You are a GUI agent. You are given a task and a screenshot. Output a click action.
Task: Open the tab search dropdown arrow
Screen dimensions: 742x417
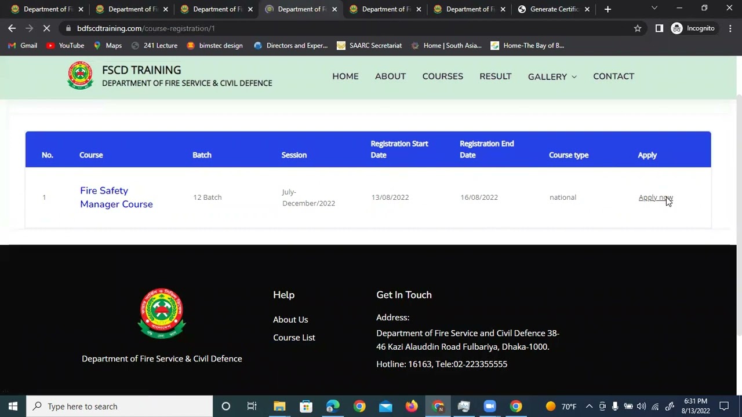tap(654, 8)
